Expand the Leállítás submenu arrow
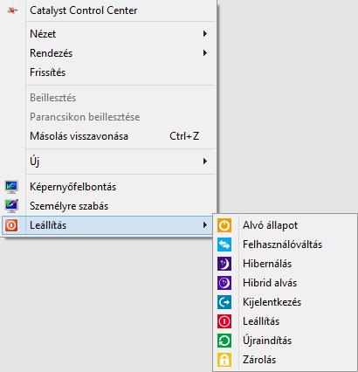358x372 pixels. [205, 225]
